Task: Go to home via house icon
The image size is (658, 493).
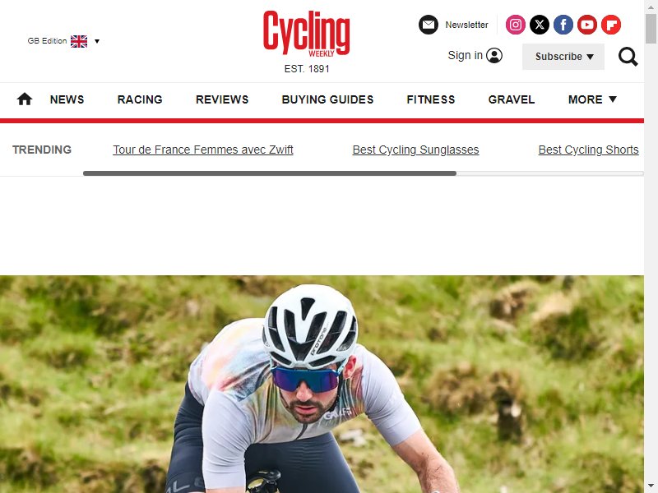Action: (x=25, y=99)
